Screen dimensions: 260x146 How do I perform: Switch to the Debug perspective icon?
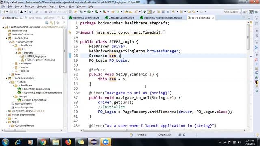[x=256, y=12]
